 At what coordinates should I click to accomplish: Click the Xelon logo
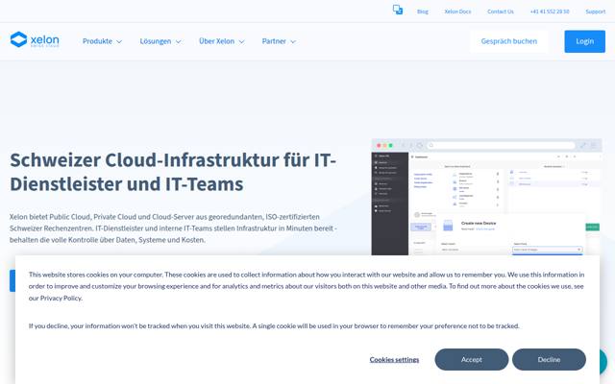pos(35,40)
